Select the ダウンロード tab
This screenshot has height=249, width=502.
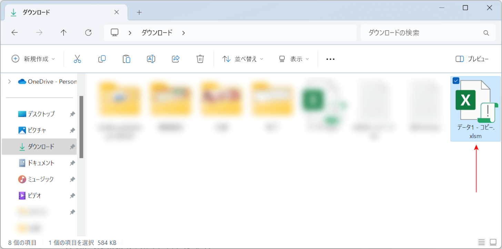point(66,12)
